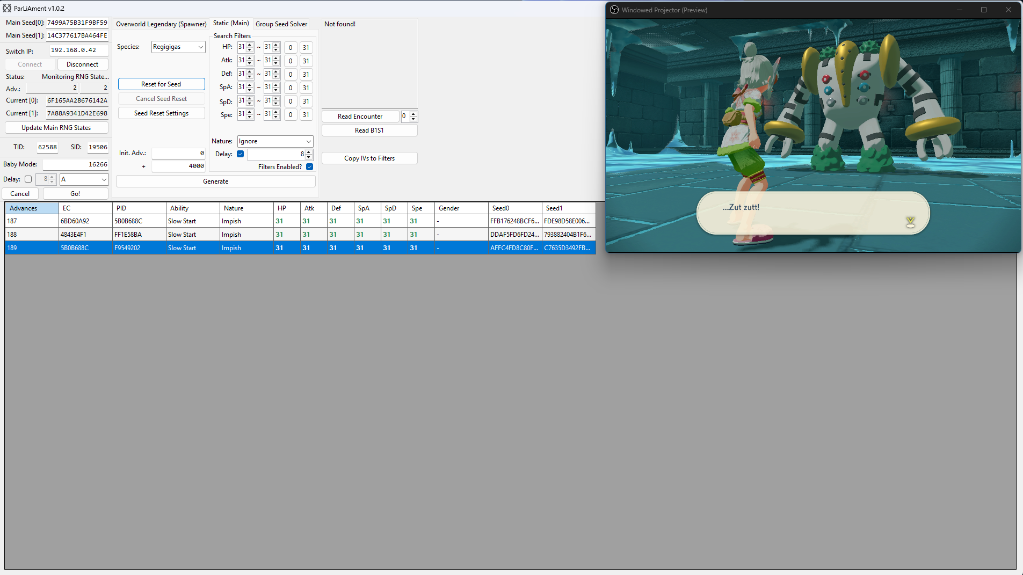
Task: Click Read Encounter button
Action: click(x=360, y=117)
